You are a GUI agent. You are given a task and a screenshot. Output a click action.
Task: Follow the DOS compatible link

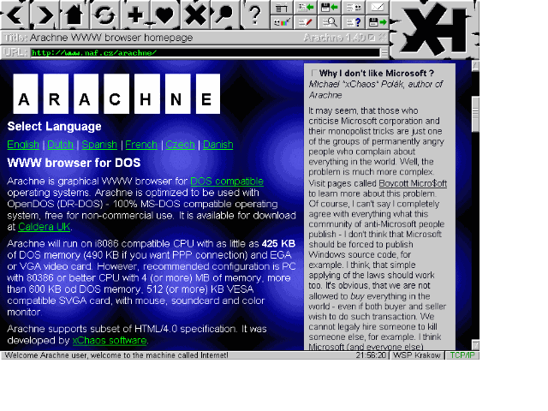click(227, 182)
